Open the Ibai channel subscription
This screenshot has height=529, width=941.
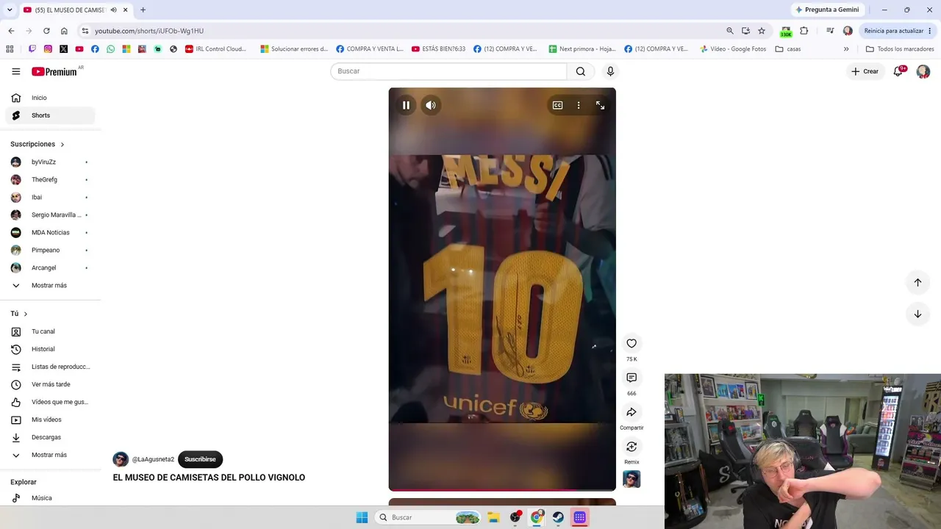tap(51, 197)
